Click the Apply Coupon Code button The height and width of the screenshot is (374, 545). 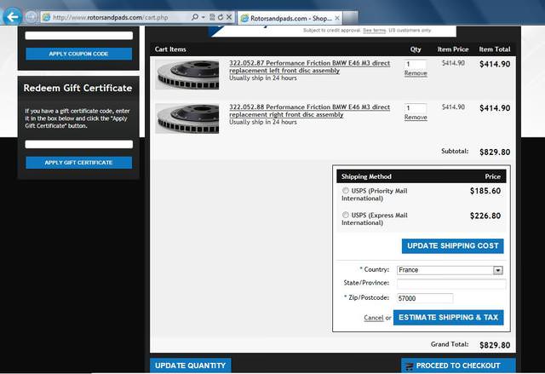[x=79, y=54]
